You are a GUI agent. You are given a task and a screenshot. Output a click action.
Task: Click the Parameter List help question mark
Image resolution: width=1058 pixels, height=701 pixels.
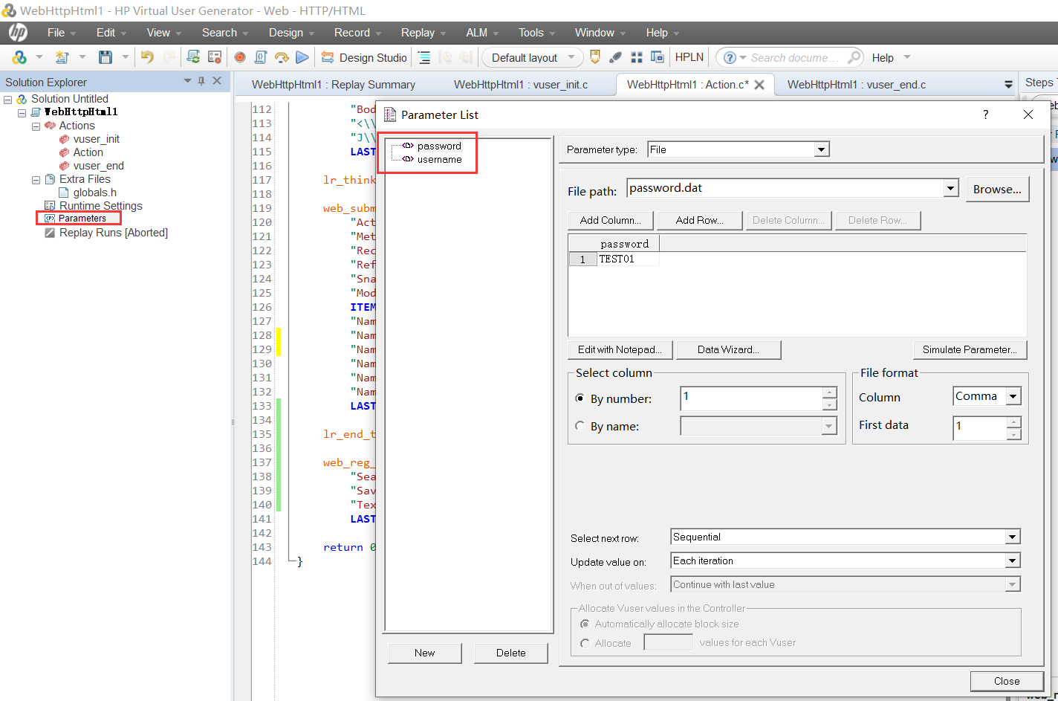[x=986, y=114]
